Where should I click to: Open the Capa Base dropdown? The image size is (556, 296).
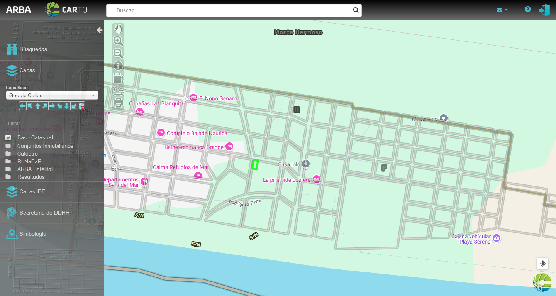tap(52, 95)
